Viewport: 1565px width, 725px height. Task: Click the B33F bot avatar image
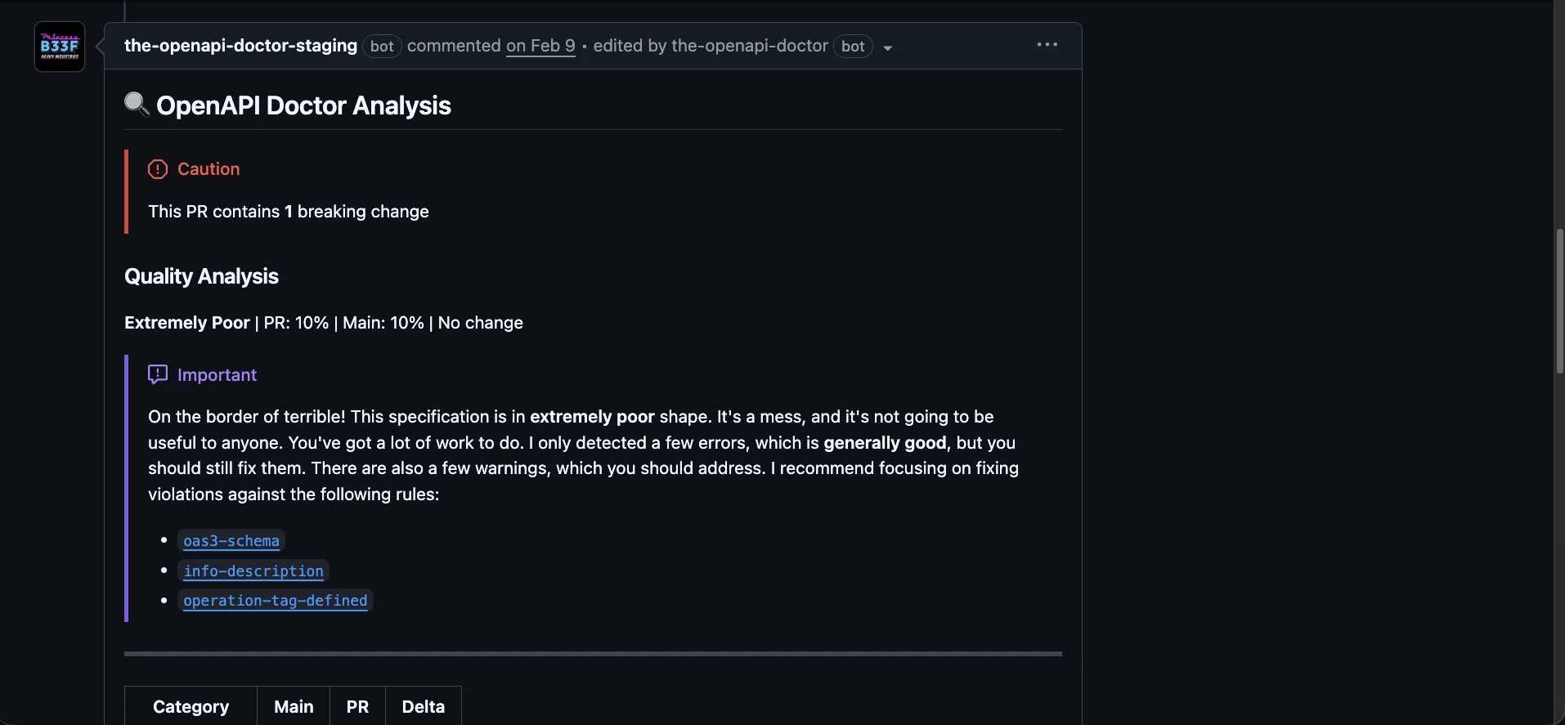(60, 47)
